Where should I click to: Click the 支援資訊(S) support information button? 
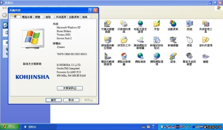tap(70, 88)
